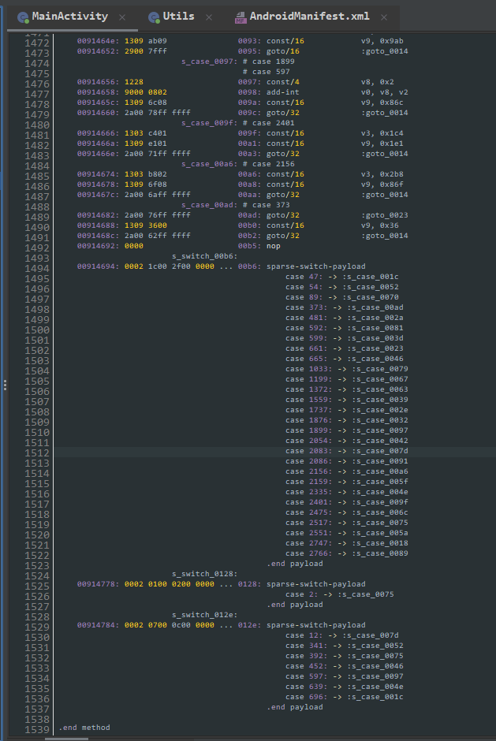
Task: Click the '.end method' directive
Action: point(84,728)
